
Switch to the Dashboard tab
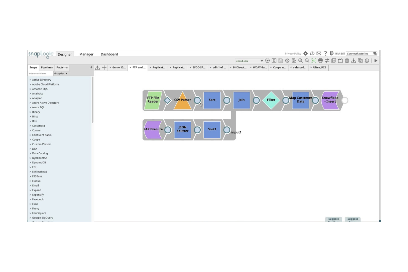(109, 54)
